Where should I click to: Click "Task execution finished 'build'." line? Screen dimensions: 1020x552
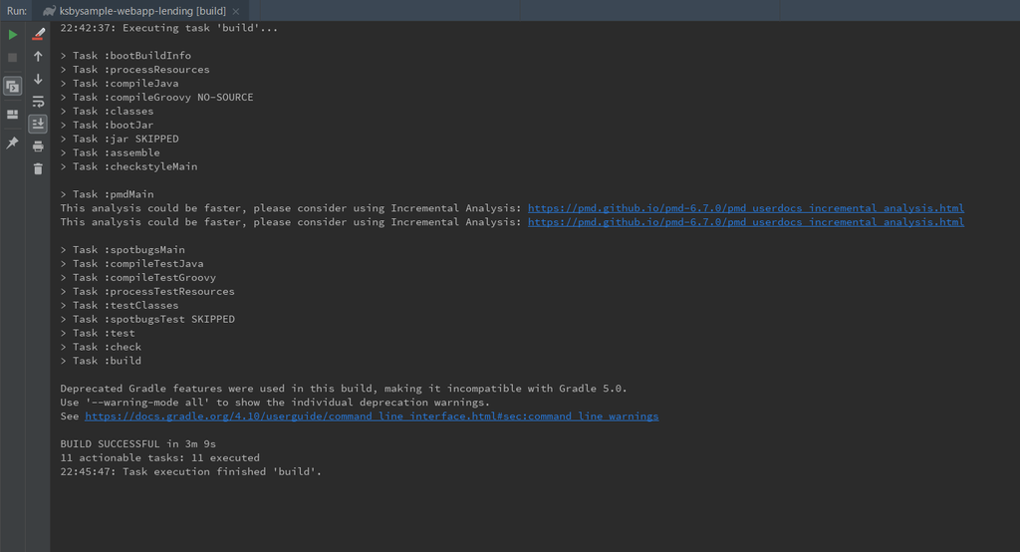pyautogui.click(x=191, y=472)
